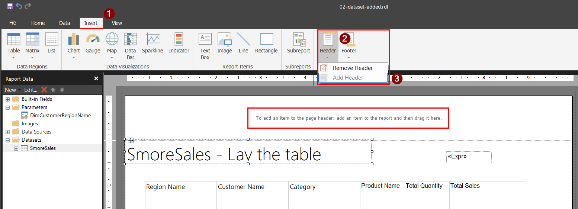
Task: Insert a Chart visualization
Action: point(74,46)
